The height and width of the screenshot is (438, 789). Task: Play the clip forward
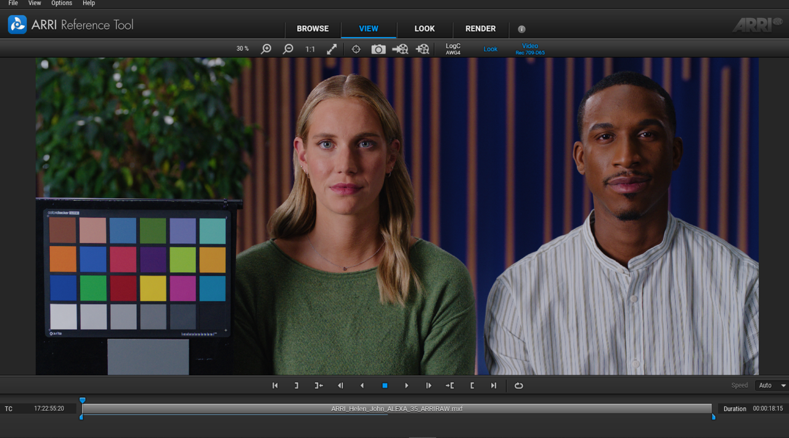(407, 386)
